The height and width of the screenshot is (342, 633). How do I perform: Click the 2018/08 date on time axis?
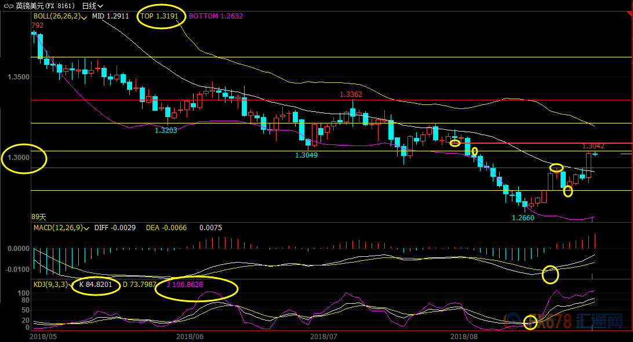coord(463,336)
